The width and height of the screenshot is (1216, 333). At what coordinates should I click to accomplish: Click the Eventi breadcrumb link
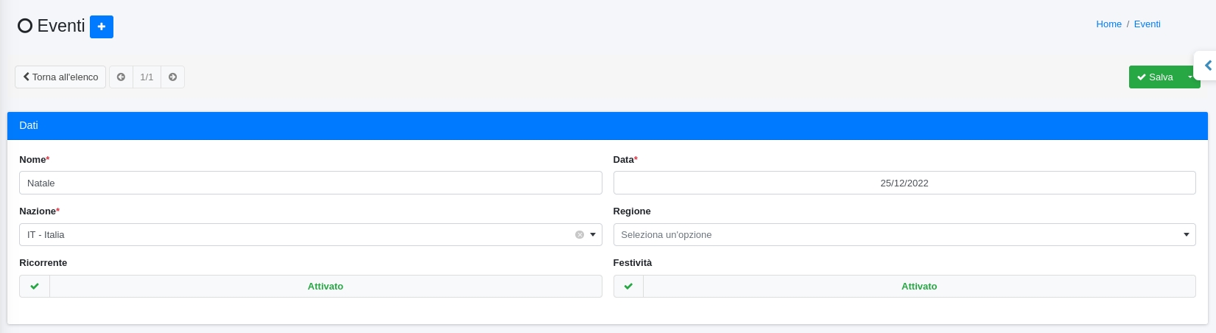[1147, 24]
